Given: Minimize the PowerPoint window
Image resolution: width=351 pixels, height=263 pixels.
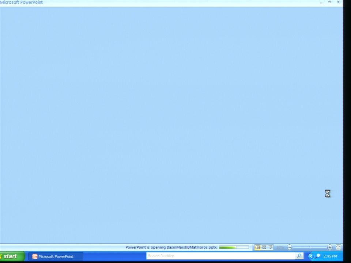Looking at the screenshot, I should pyautogui.click(x=321, y=3).
